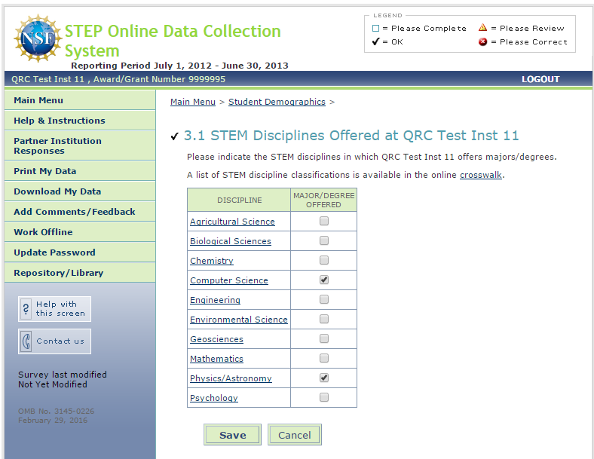The height and width of the screenshot is (459, 594).
Task: Select Download My Data
Action: pos(80,191)
